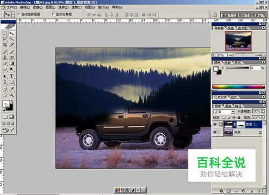
Task: Select the Magic Wand tool
Action: [x=12, y=39]
